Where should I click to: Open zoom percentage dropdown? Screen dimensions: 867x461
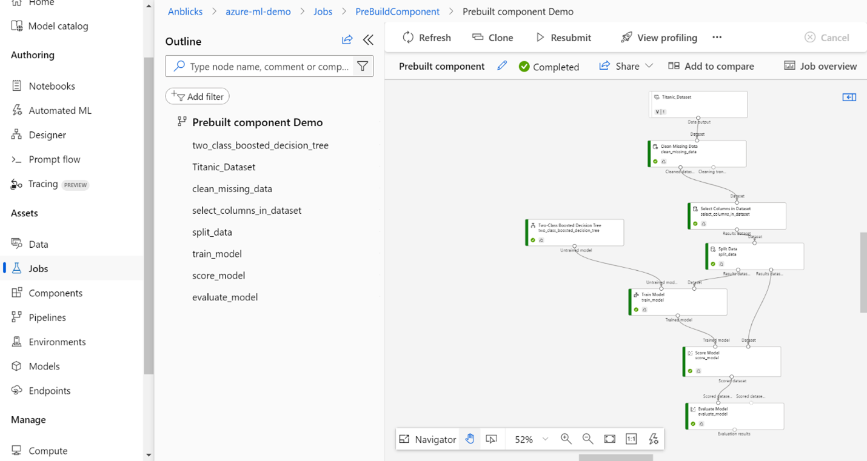click(531, 439)
